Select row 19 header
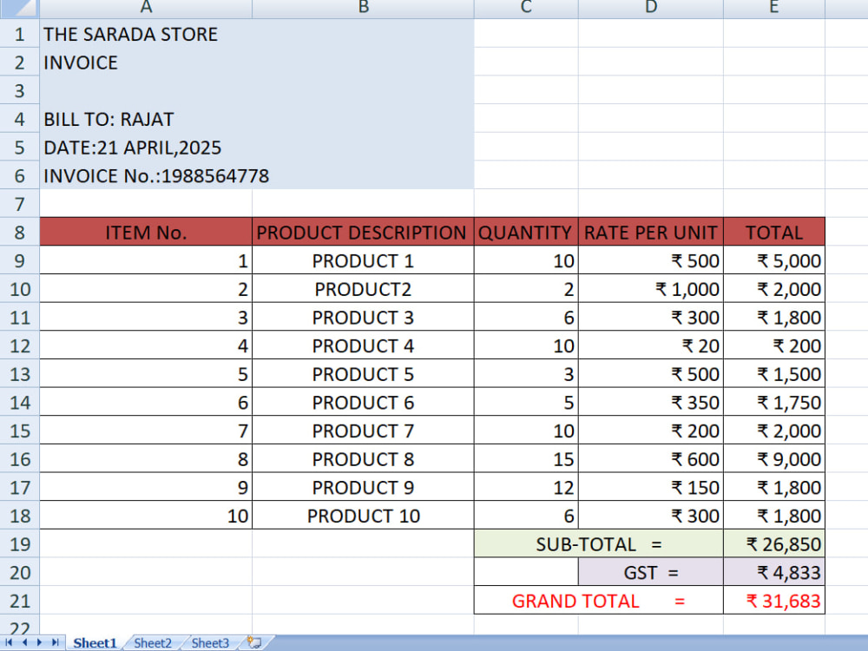The width and height of the screenshot is (868, 651). click(19, 543)
